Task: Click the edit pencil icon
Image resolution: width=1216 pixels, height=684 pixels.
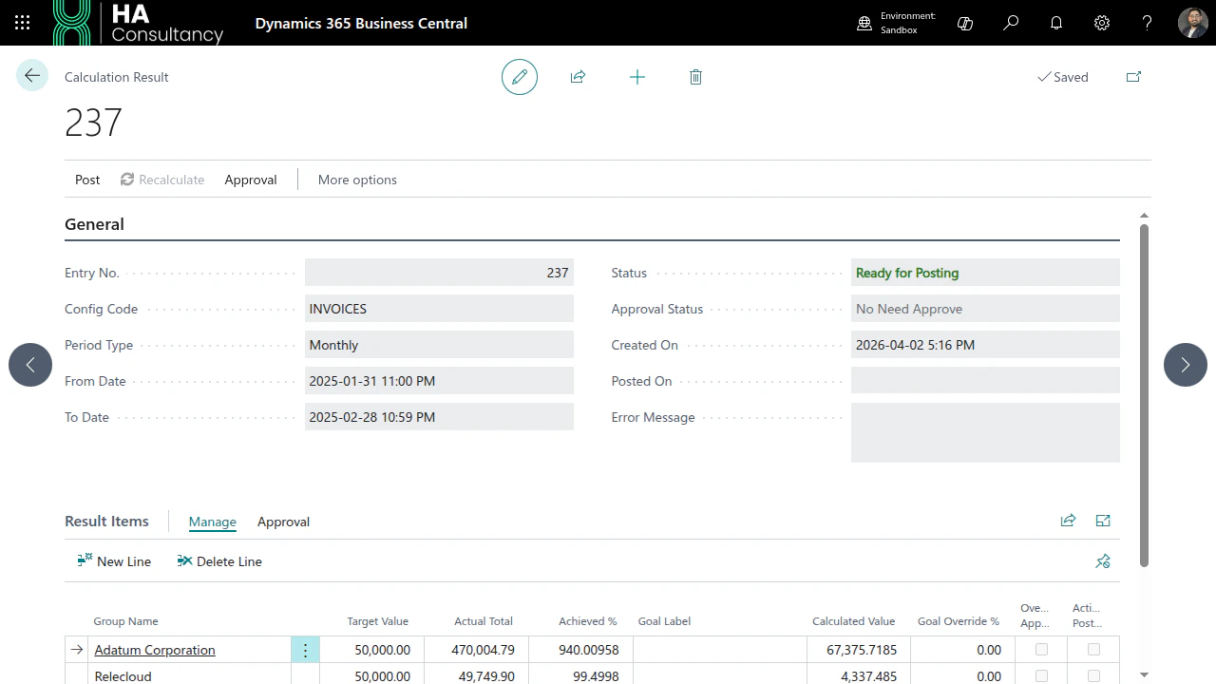Action: coord(520,77)
